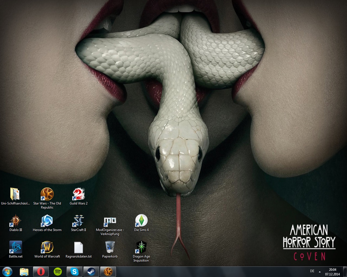Open Spotify from the taskbar
Image resolution: width=347 pixels, height=277 pixels.
(57, 272)
